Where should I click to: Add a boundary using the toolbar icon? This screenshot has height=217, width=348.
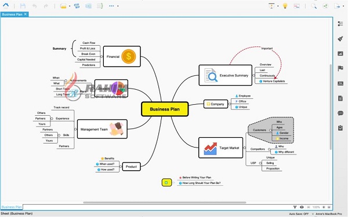click(x=88, y=6)
